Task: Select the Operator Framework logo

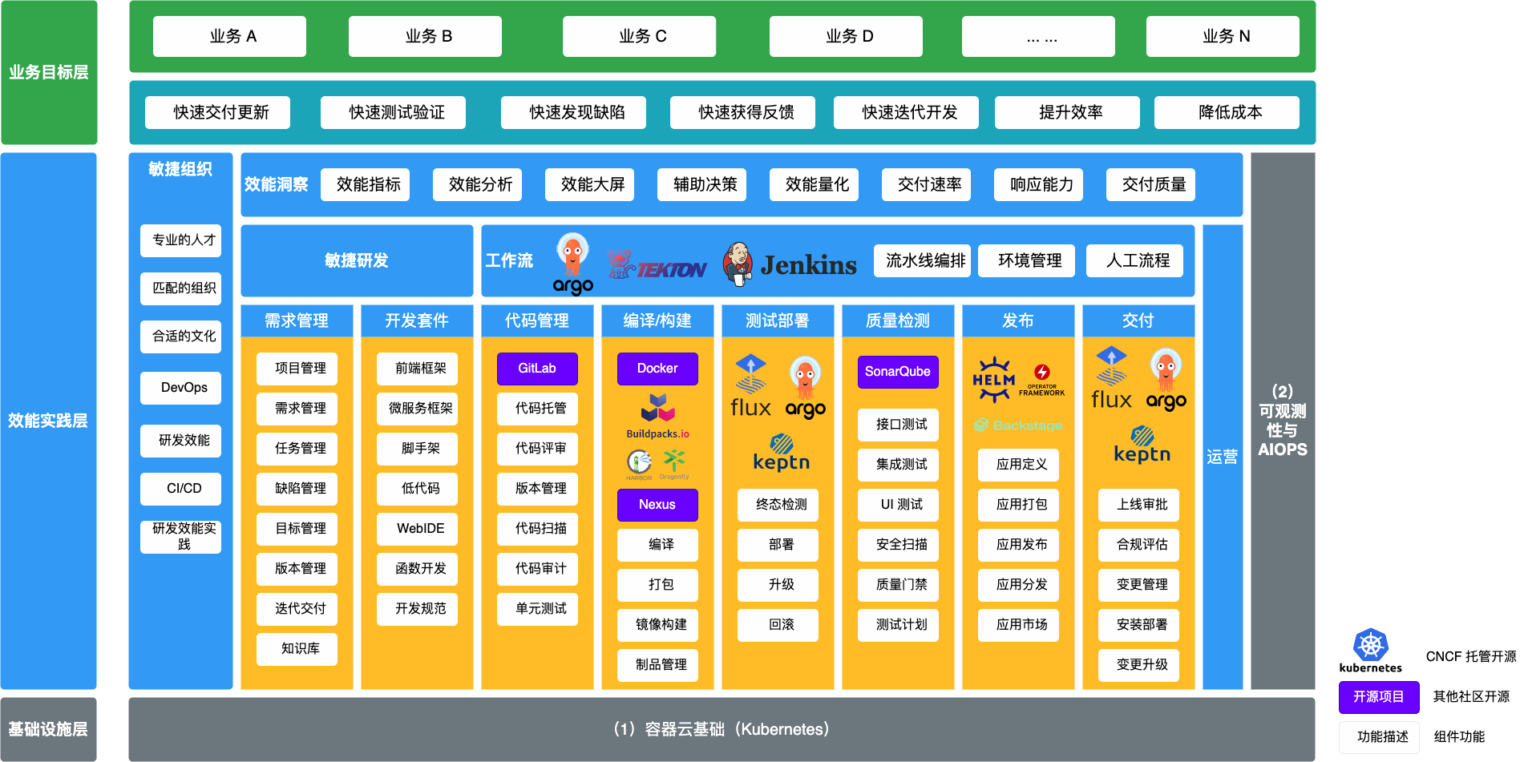Action: tap(1041, 379)
